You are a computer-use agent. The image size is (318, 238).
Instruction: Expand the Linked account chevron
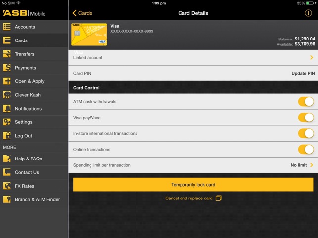[312, 58]
